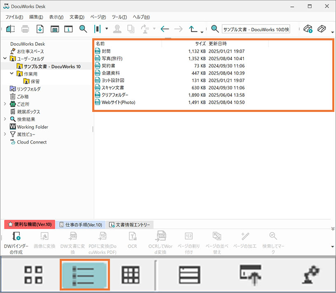This screenshot has height=293, width=336.
Task: Select the 封筒 file row
Action: click(x=170, y=51)
